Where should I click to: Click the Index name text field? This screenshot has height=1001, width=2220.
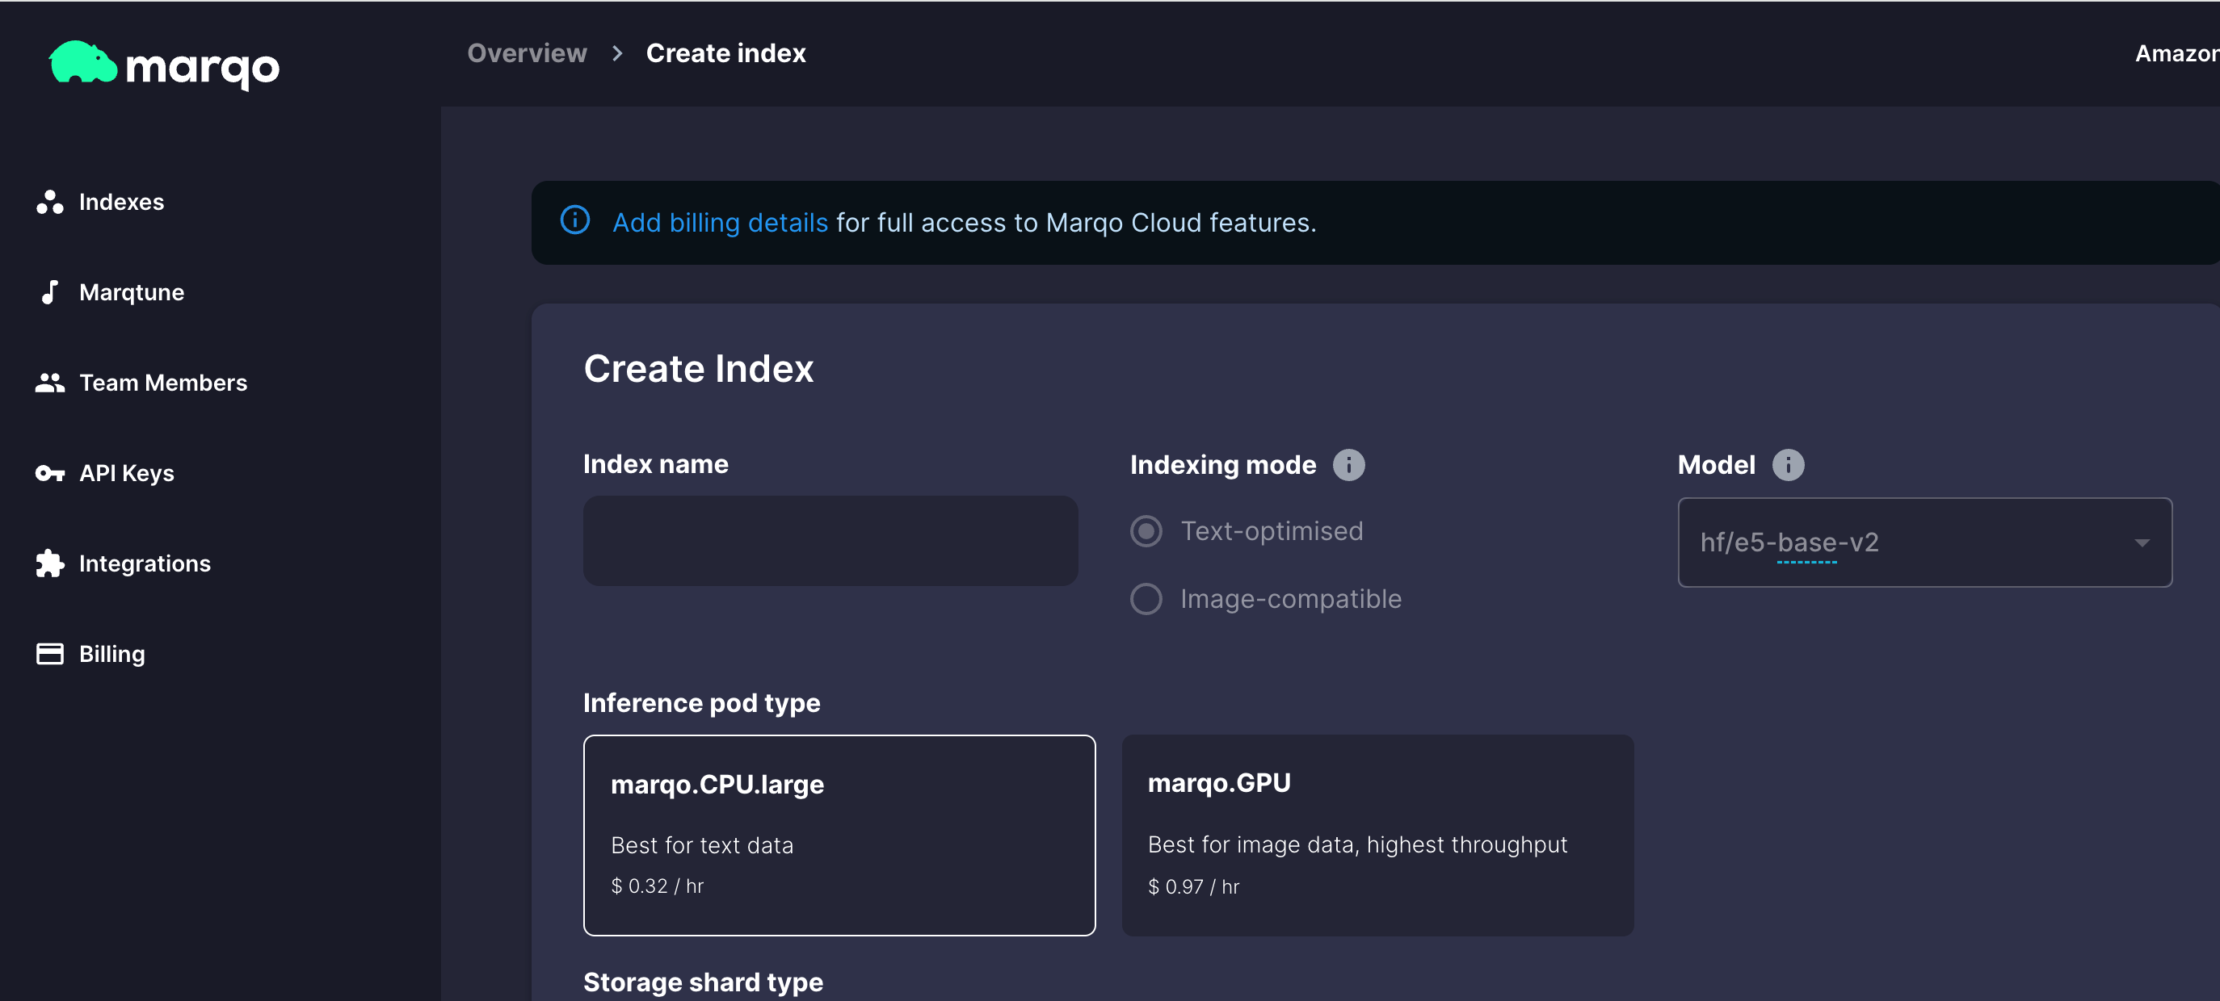830,540
